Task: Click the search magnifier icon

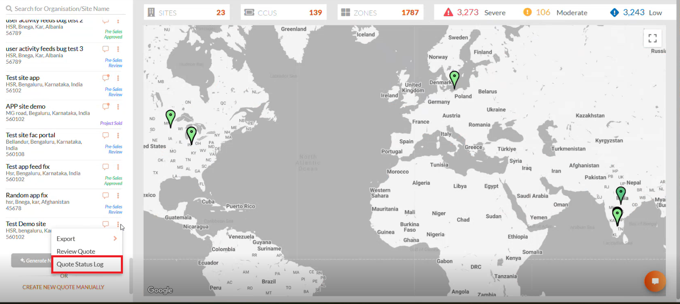Action: click(9, 9)
